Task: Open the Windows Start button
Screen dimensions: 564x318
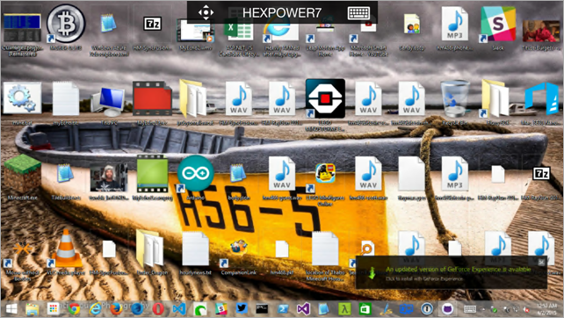Action: (x=11, y=309)
